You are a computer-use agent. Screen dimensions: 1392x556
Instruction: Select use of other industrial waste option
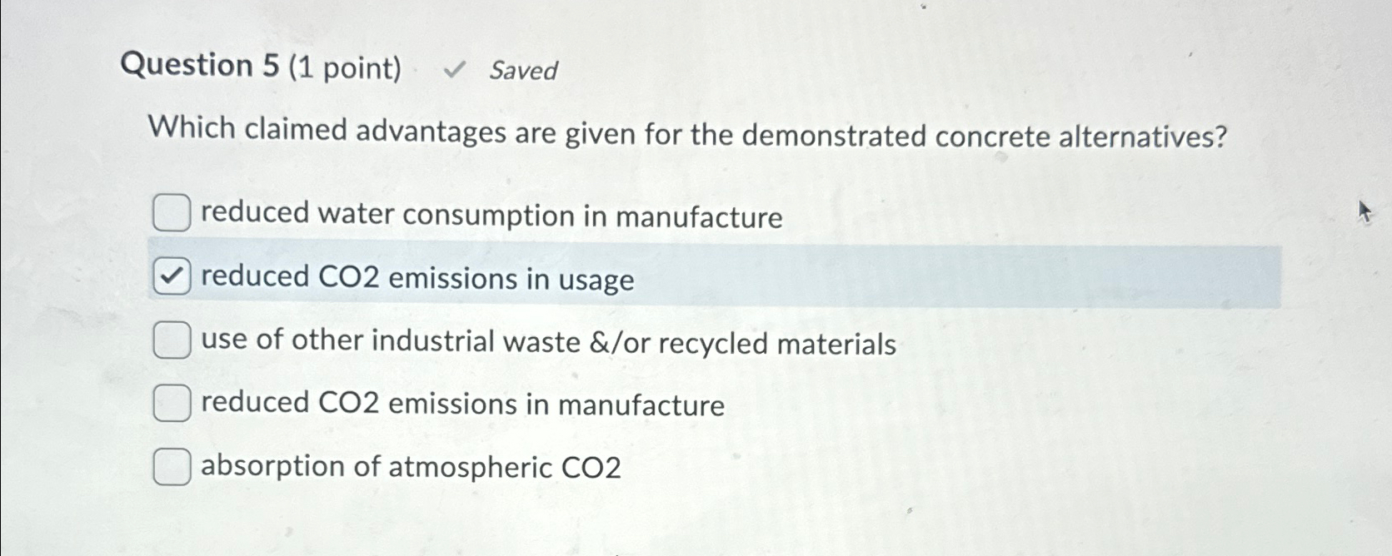pos(171,340)
